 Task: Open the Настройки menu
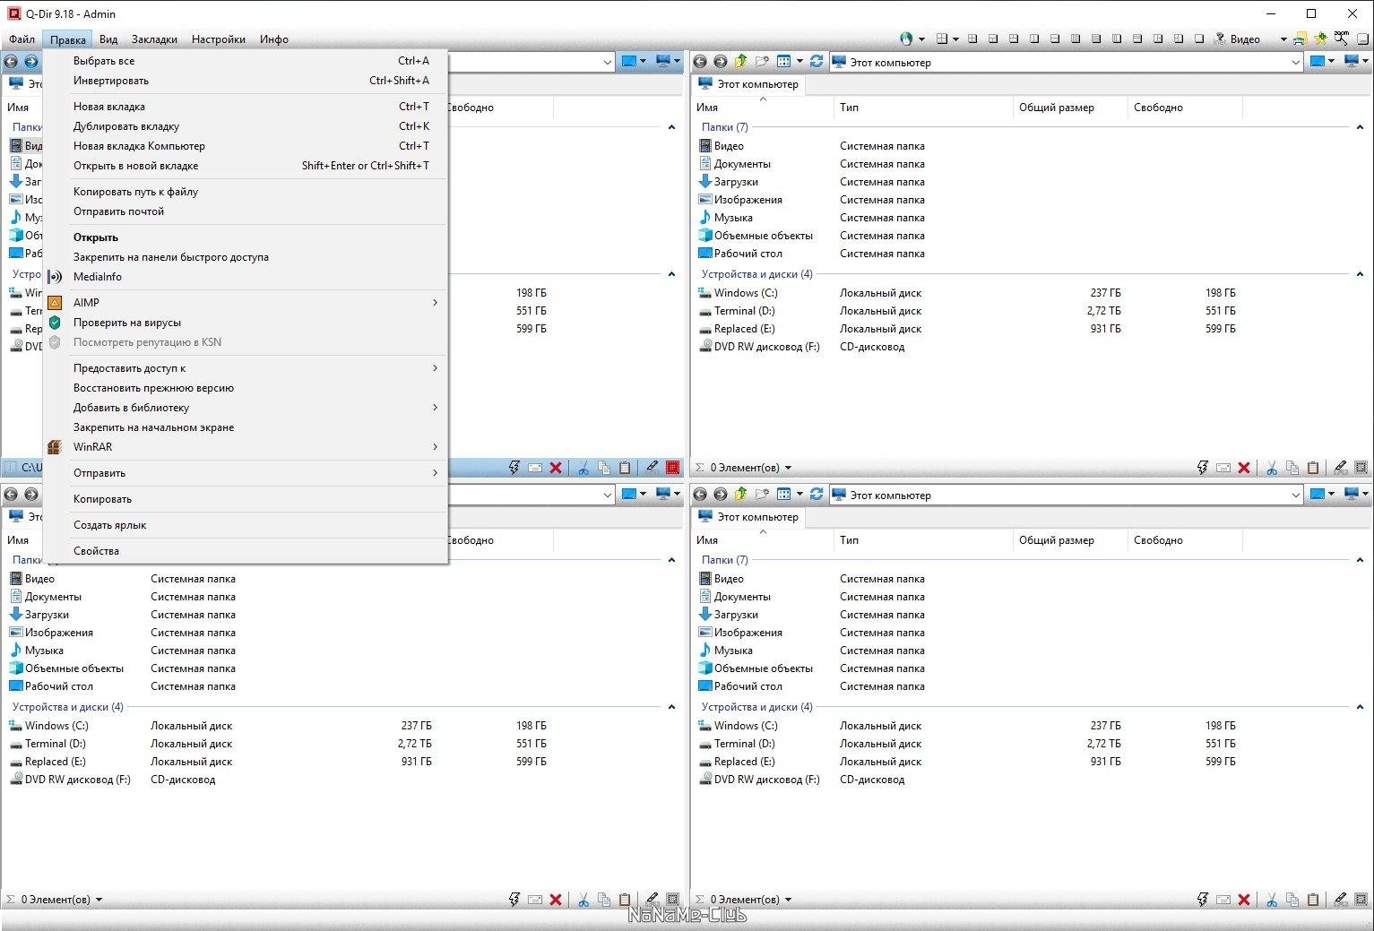coord(218,39)
